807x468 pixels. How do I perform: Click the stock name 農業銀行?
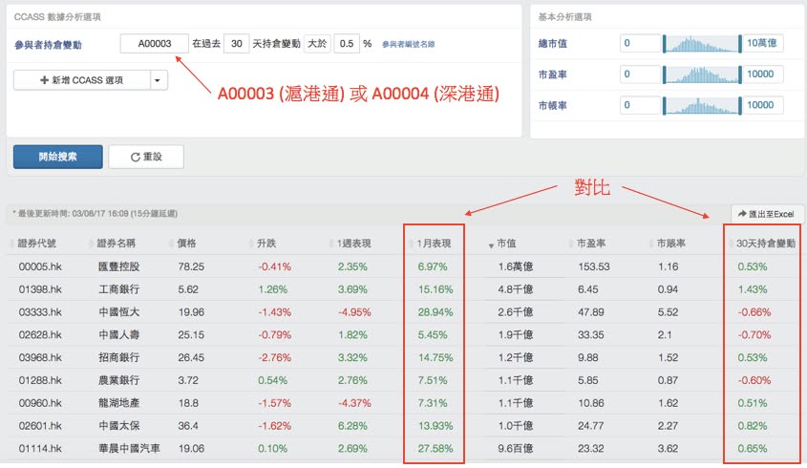118,380
